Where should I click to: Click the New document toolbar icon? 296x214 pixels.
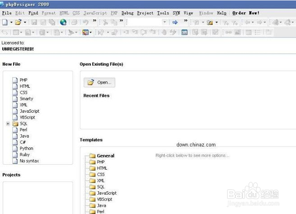pos(5,22)
